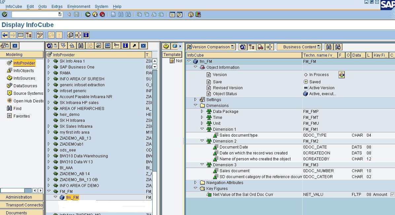Click the close X icon in InfoProvider toolbar
The height and width of the screenshot is (215, 395).
[x=143, y=46]
